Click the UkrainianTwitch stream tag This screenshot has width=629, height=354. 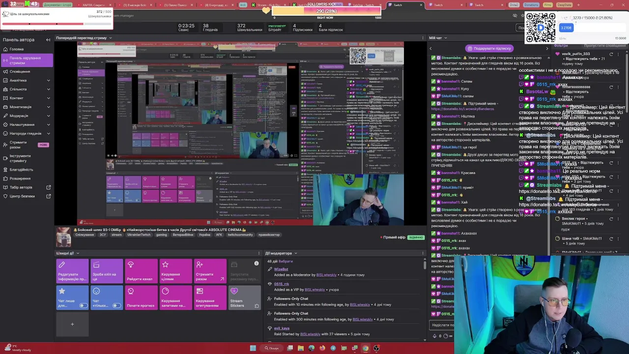click(139, 235)
